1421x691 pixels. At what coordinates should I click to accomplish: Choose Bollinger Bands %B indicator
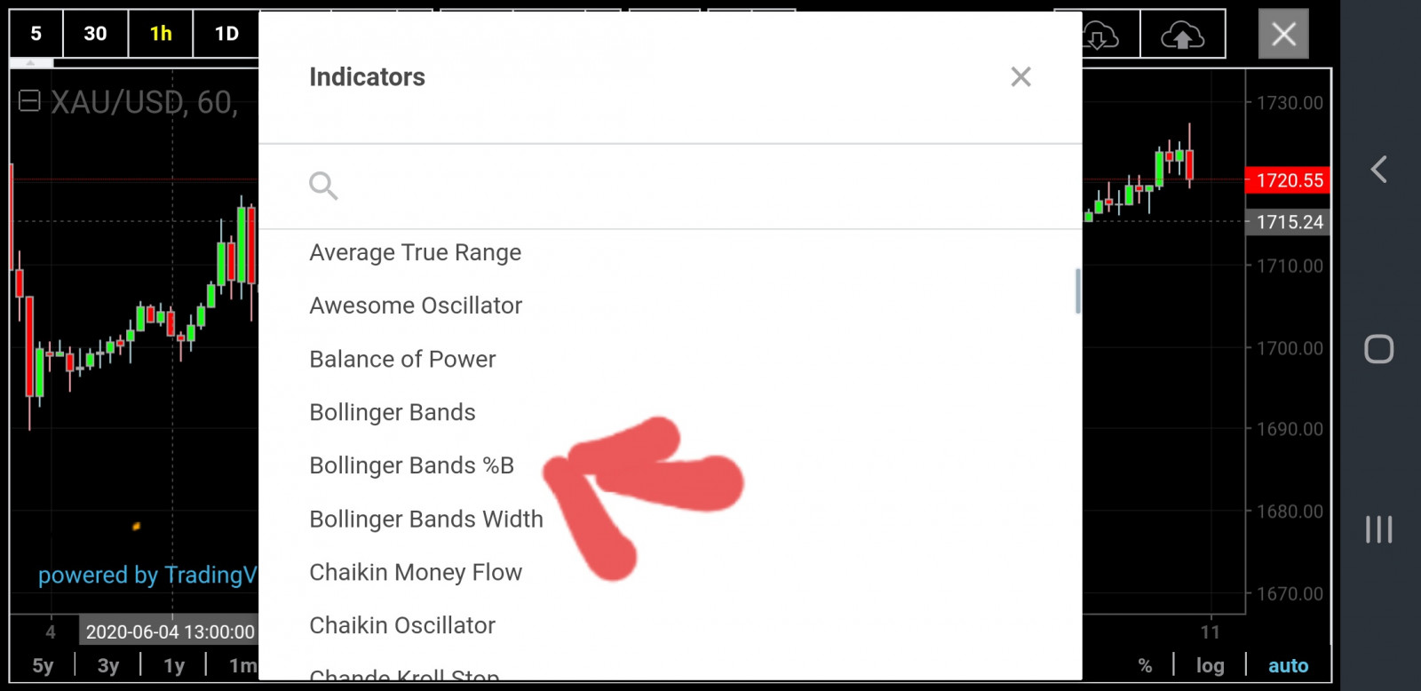(411, 465)
